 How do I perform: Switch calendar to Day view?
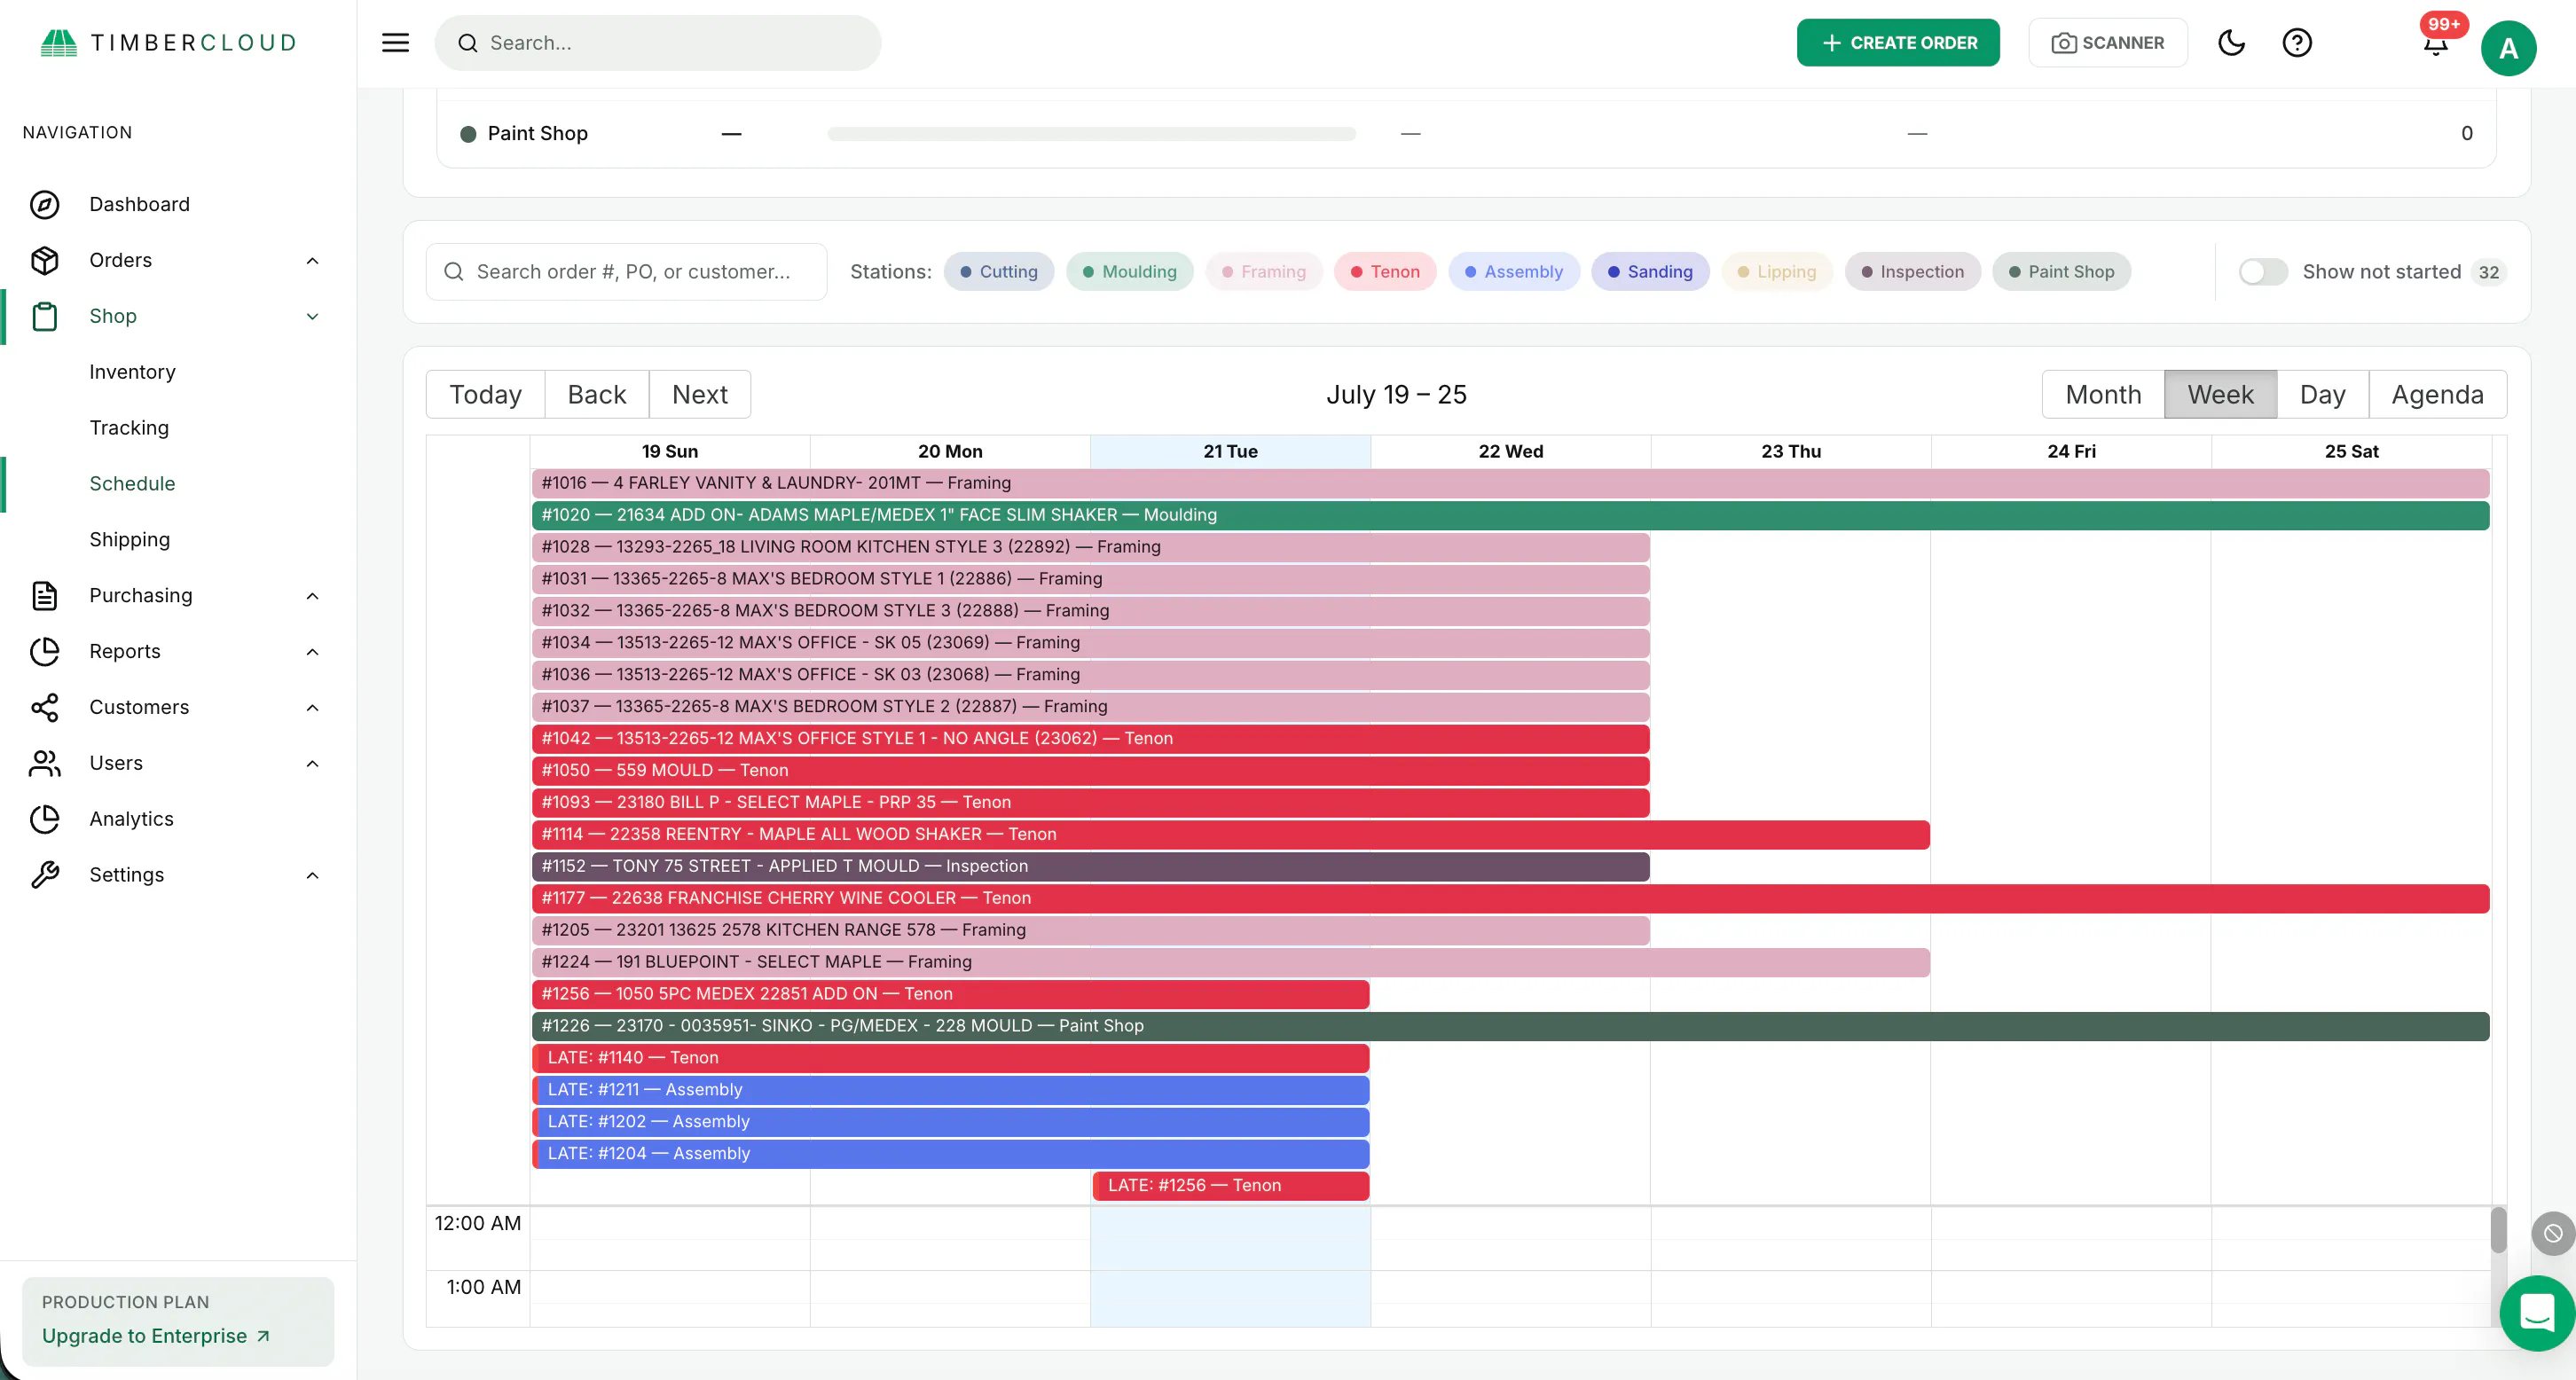(x=2322, y=394)
